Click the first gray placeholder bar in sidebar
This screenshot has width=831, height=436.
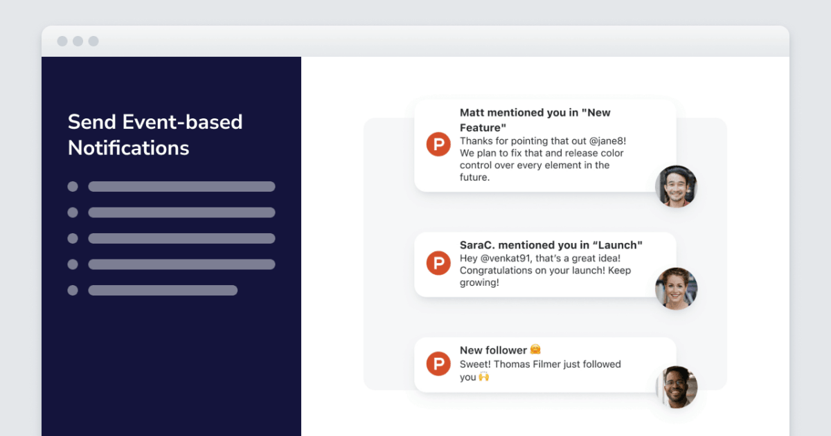181,186
